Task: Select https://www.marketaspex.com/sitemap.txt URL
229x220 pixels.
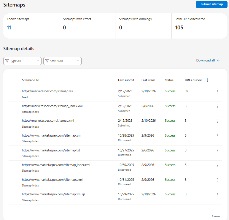Action: coord(51,150)
